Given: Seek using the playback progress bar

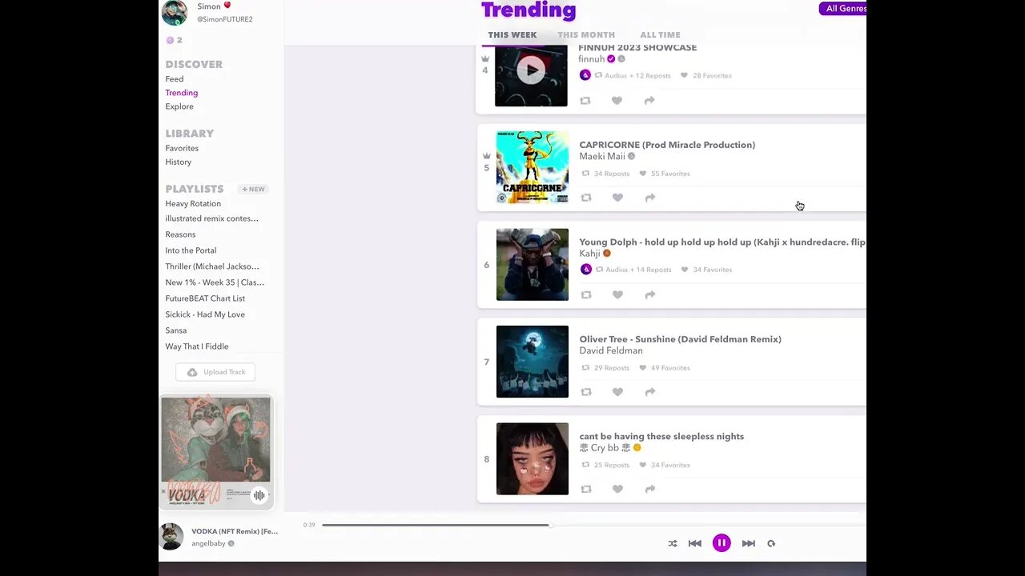Looking at the screenshot, I should pyautogui.click(x=593, y=525).
